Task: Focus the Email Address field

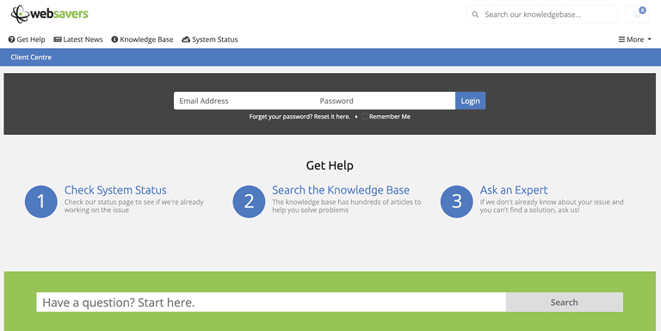Action: [244, 101]
